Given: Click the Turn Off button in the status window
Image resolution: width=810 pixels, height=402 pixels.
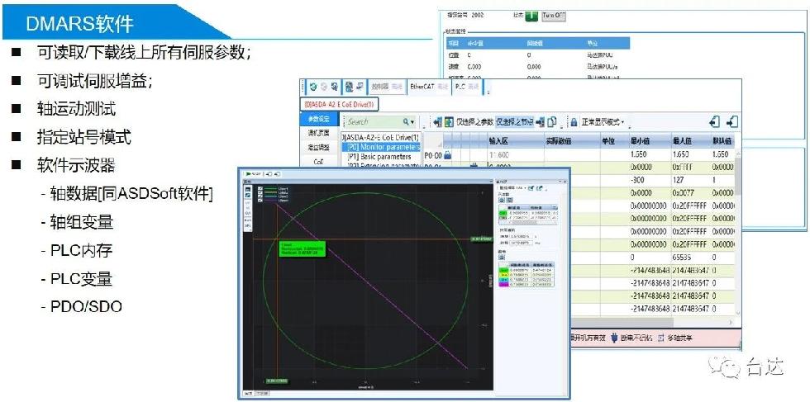Looking at the screenshot, I should [553, 16].
